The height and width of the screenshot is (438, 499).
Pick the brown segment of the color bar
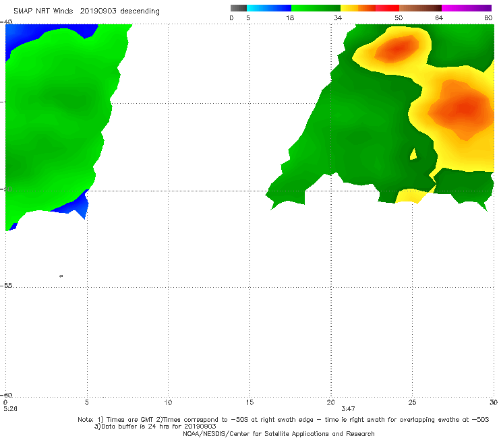tap(420, 8)
